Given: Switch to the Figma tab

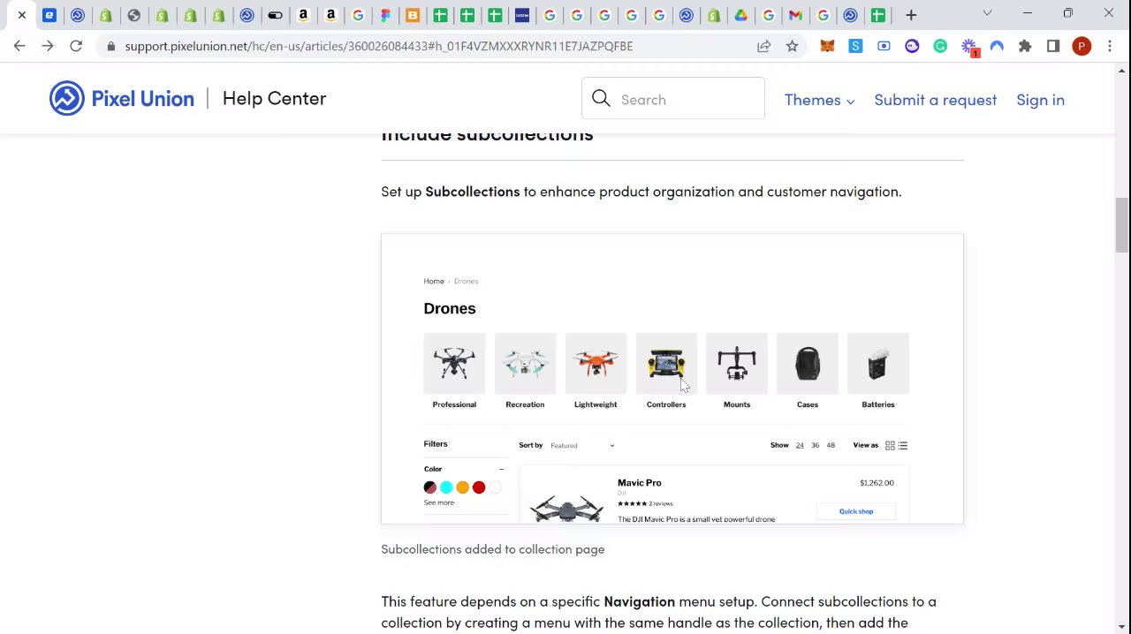Looking at the screenshot, I should (x=385, y=15).
